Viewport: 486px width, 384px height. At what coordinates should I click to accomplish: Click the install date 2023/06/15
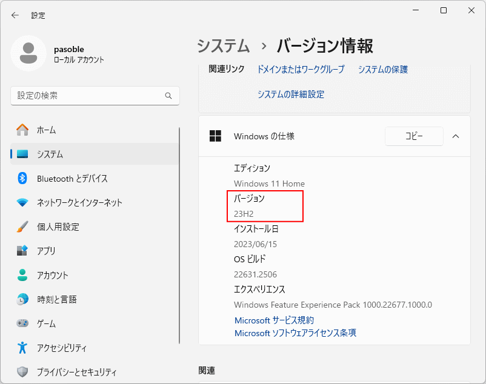(x=255, y=244)
